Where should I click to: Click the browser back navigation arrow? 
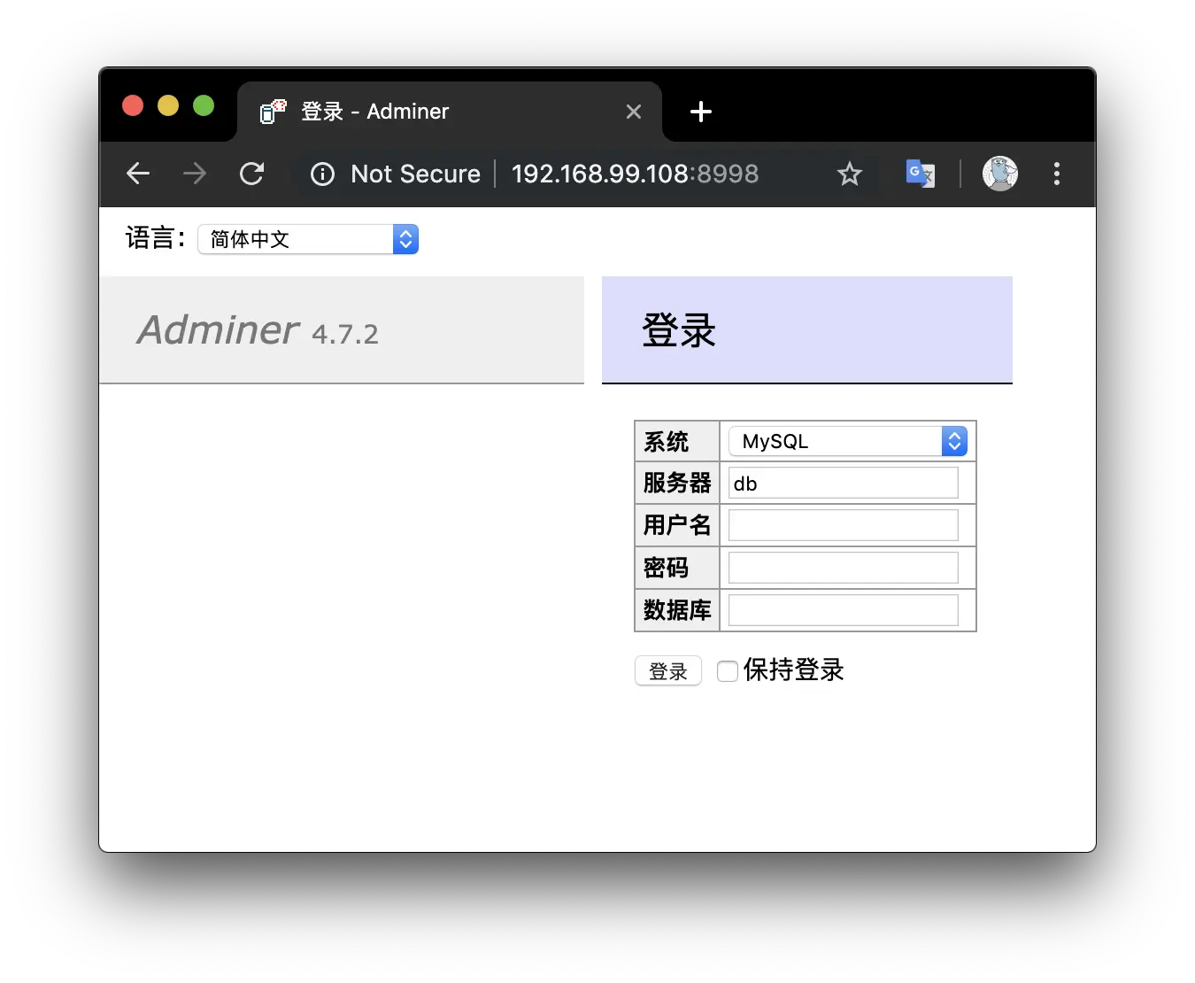(137, 174)
